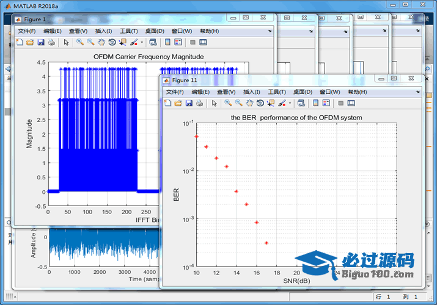Select edit plot arrow in Figure 1
This screenshot has height=305, width=437.
[x=66, y=42]
